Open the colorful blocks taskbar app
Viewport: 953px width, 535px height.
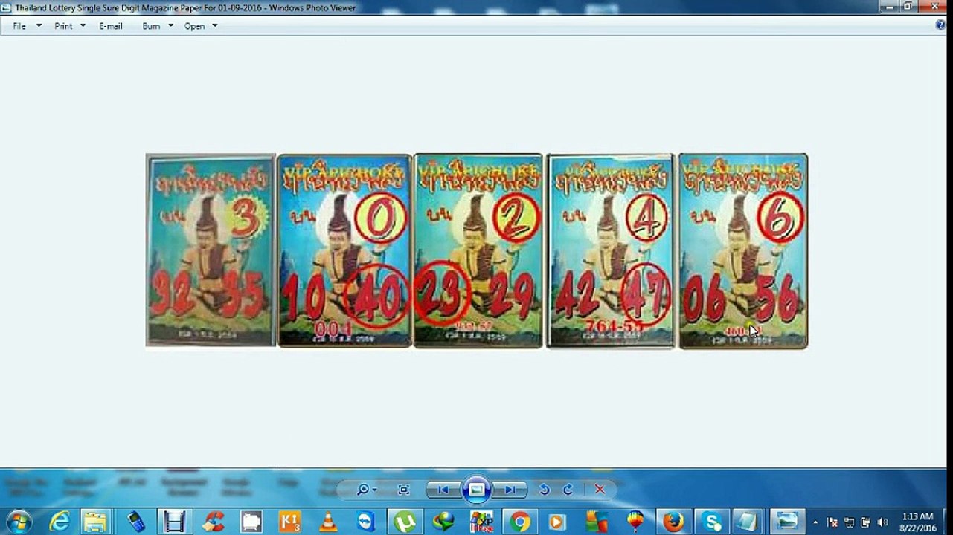[x=596, y=522]
